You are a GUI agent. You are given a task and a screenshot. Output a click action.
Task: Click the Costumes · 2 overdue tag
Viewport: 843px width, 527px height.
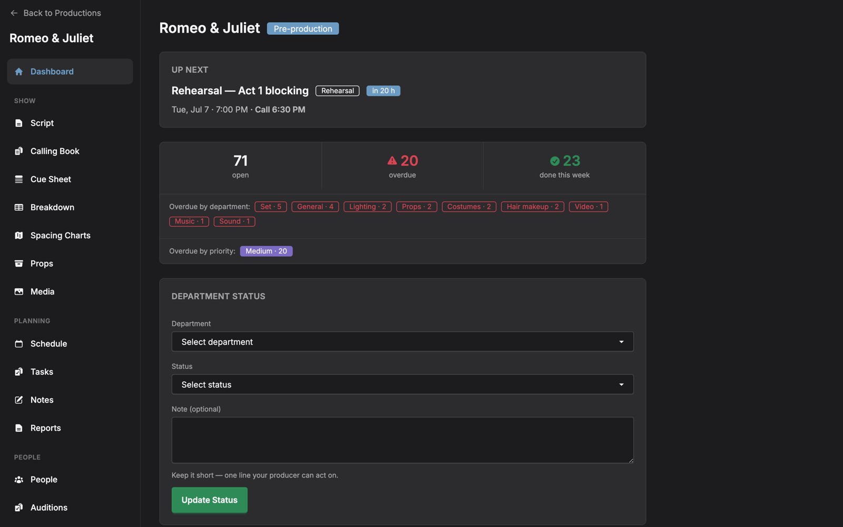[469, 207]
